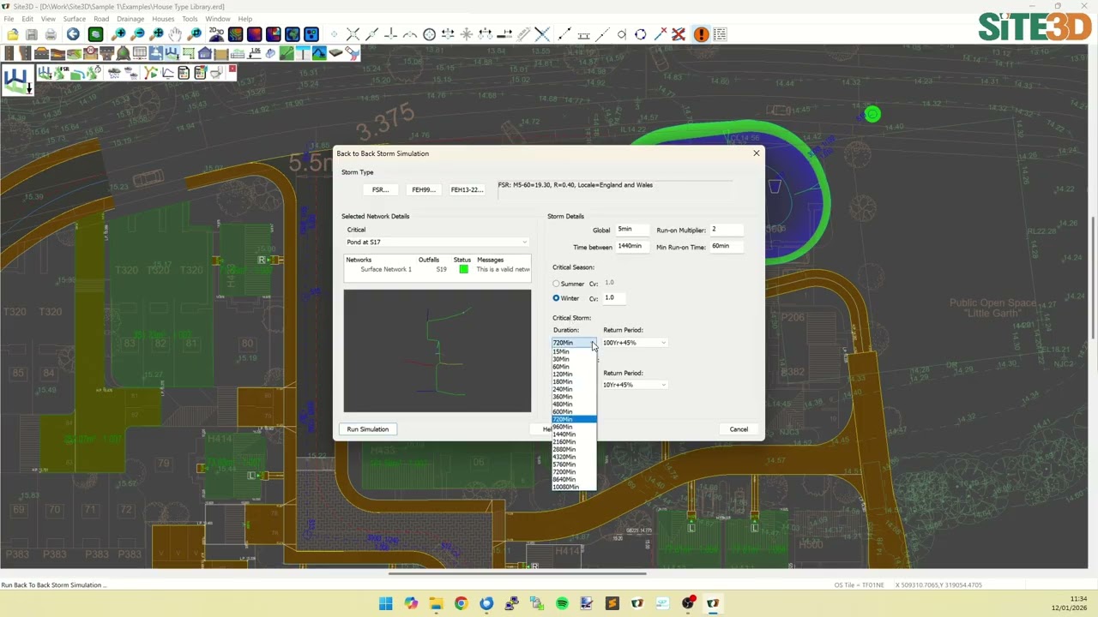The height and width of the screenshot is (617, 1098).
Task: Click the Time between 1440min field
Action: pyautogui.click(x=632, y=247)
